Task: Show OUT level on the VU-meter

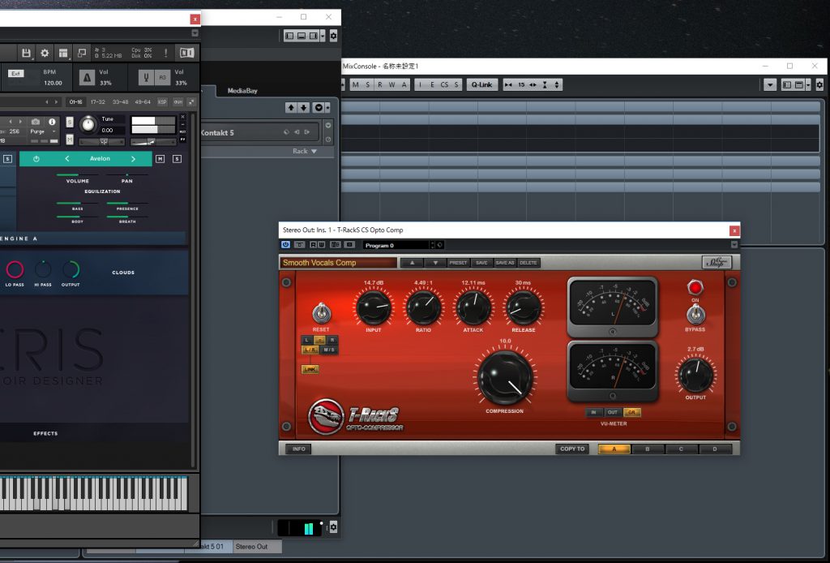Action: 613,412
